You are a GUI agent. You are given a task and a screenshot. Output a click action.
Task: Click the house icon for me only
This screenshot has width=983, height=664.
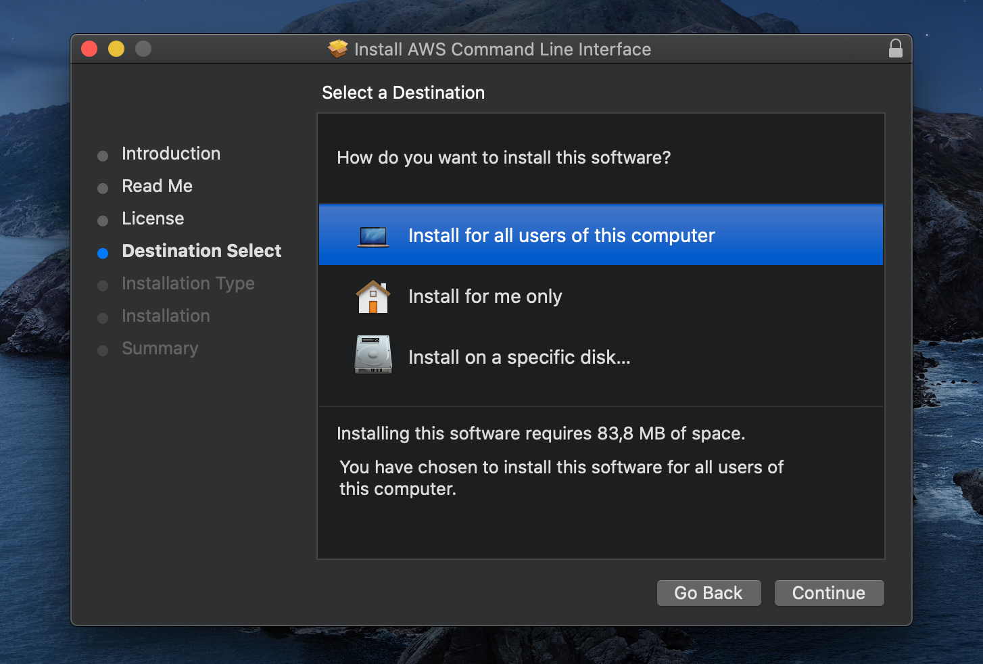373,297
